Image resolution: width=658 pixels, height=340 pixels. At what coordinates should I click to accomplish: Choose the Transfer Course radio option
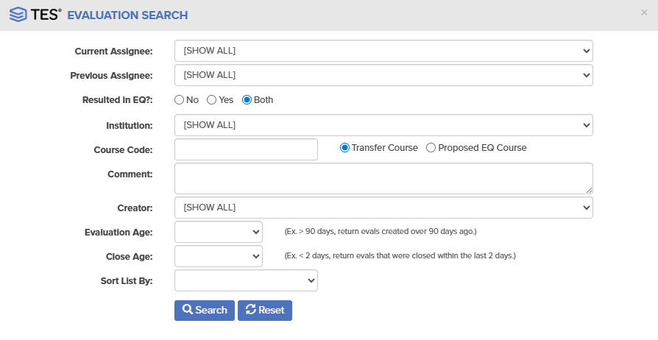[344, 148]
